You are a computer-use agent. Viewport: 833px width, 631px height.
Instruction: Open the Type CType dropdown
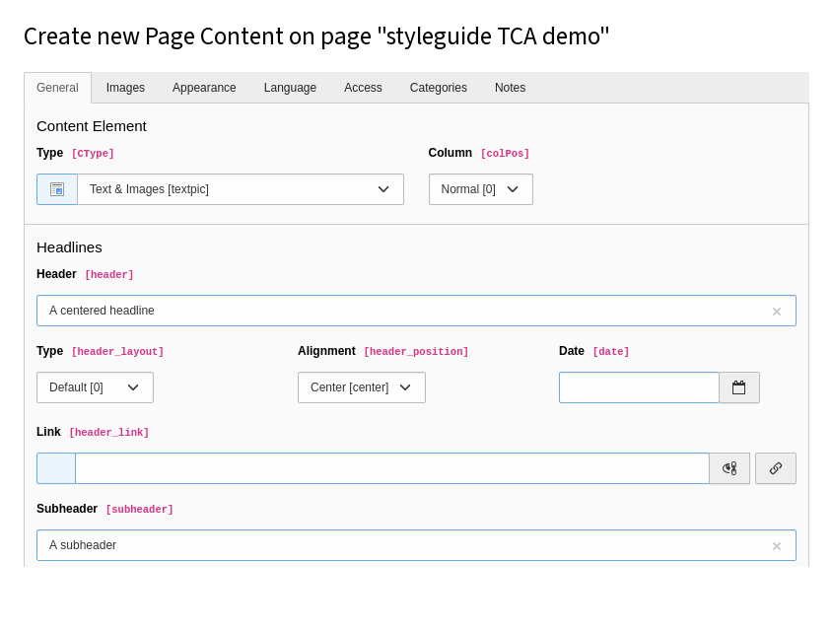pos(241,189)
